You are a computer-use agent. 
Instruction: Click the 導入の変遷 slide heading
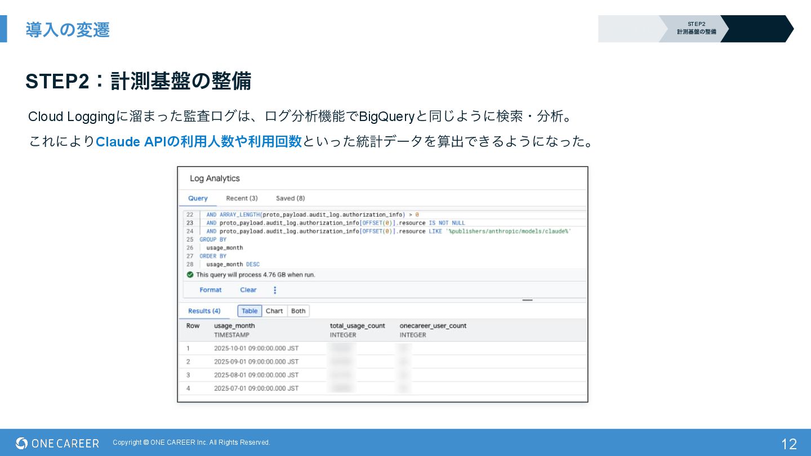pyautogui.click(x=68, y=29)
